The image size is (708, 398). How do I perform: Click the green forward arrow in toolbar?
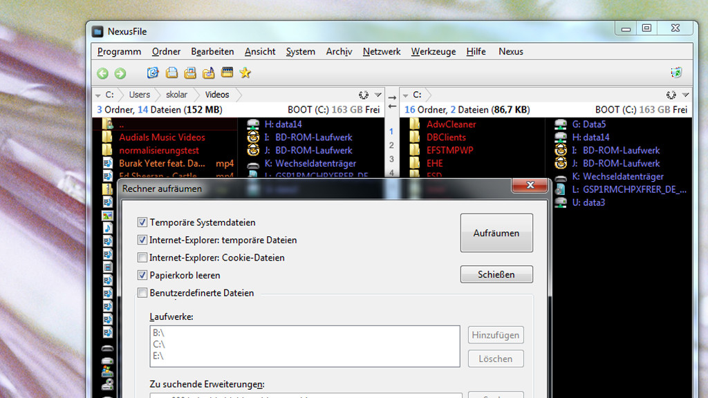click(120, 73)
